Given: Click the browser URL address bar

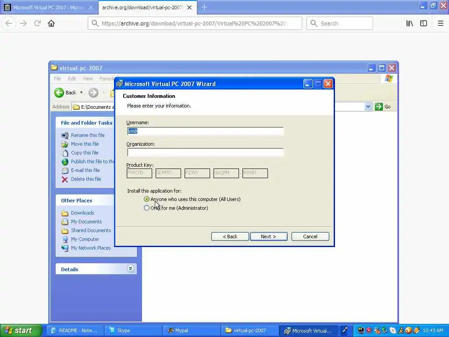Looking at the screenshot, I should [195, 24].
